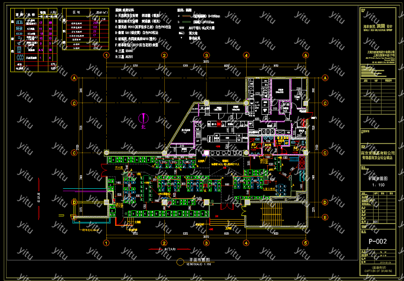Select the four-seat table symbol in the furniture legend
Image resolution: width=404 pixels, height=281 pixels.
pyautogui.click(x=20, y=28)
